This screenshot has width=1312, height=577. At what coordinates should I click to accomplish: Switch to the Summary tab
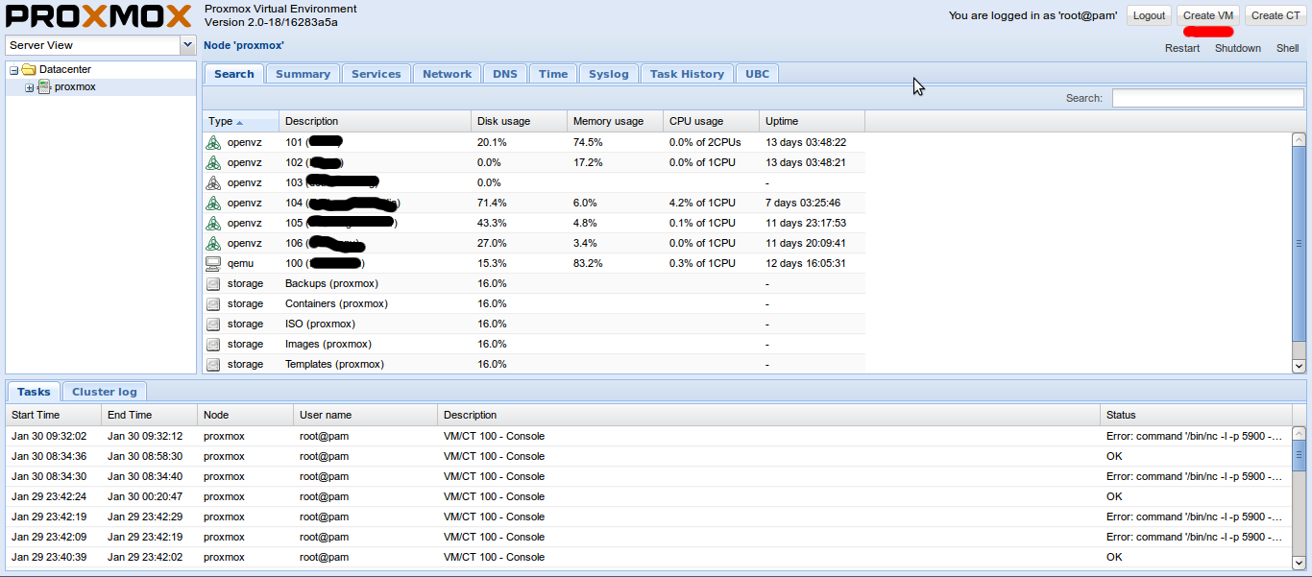pyautogui.click(x=303, y=74)
